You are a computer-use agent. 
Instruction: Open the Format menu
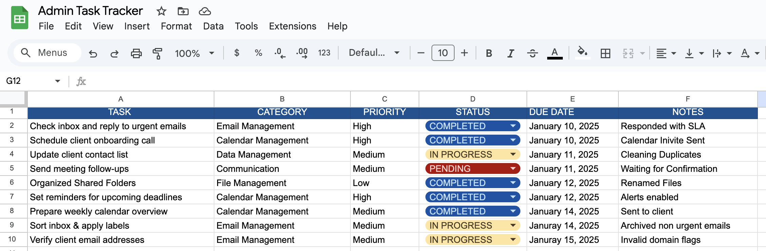176,26
